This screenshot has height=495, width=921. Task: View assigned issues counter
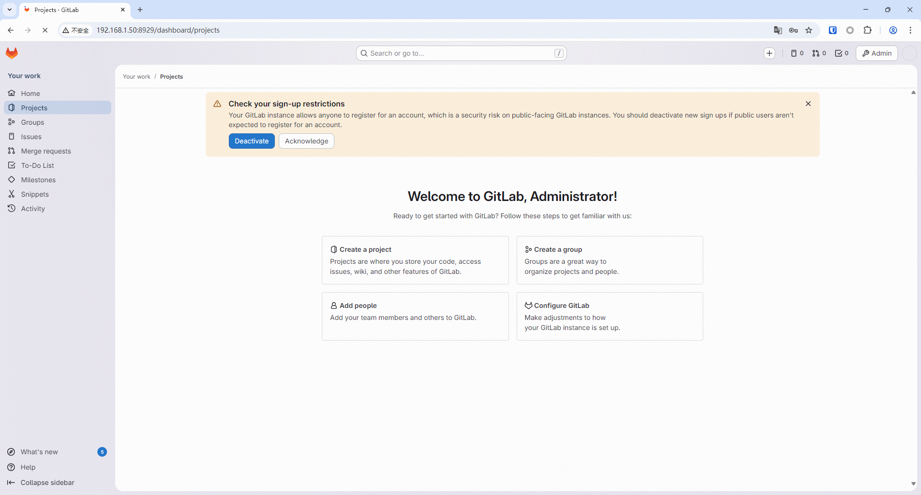pyautogui.click(x=797, y=53)
